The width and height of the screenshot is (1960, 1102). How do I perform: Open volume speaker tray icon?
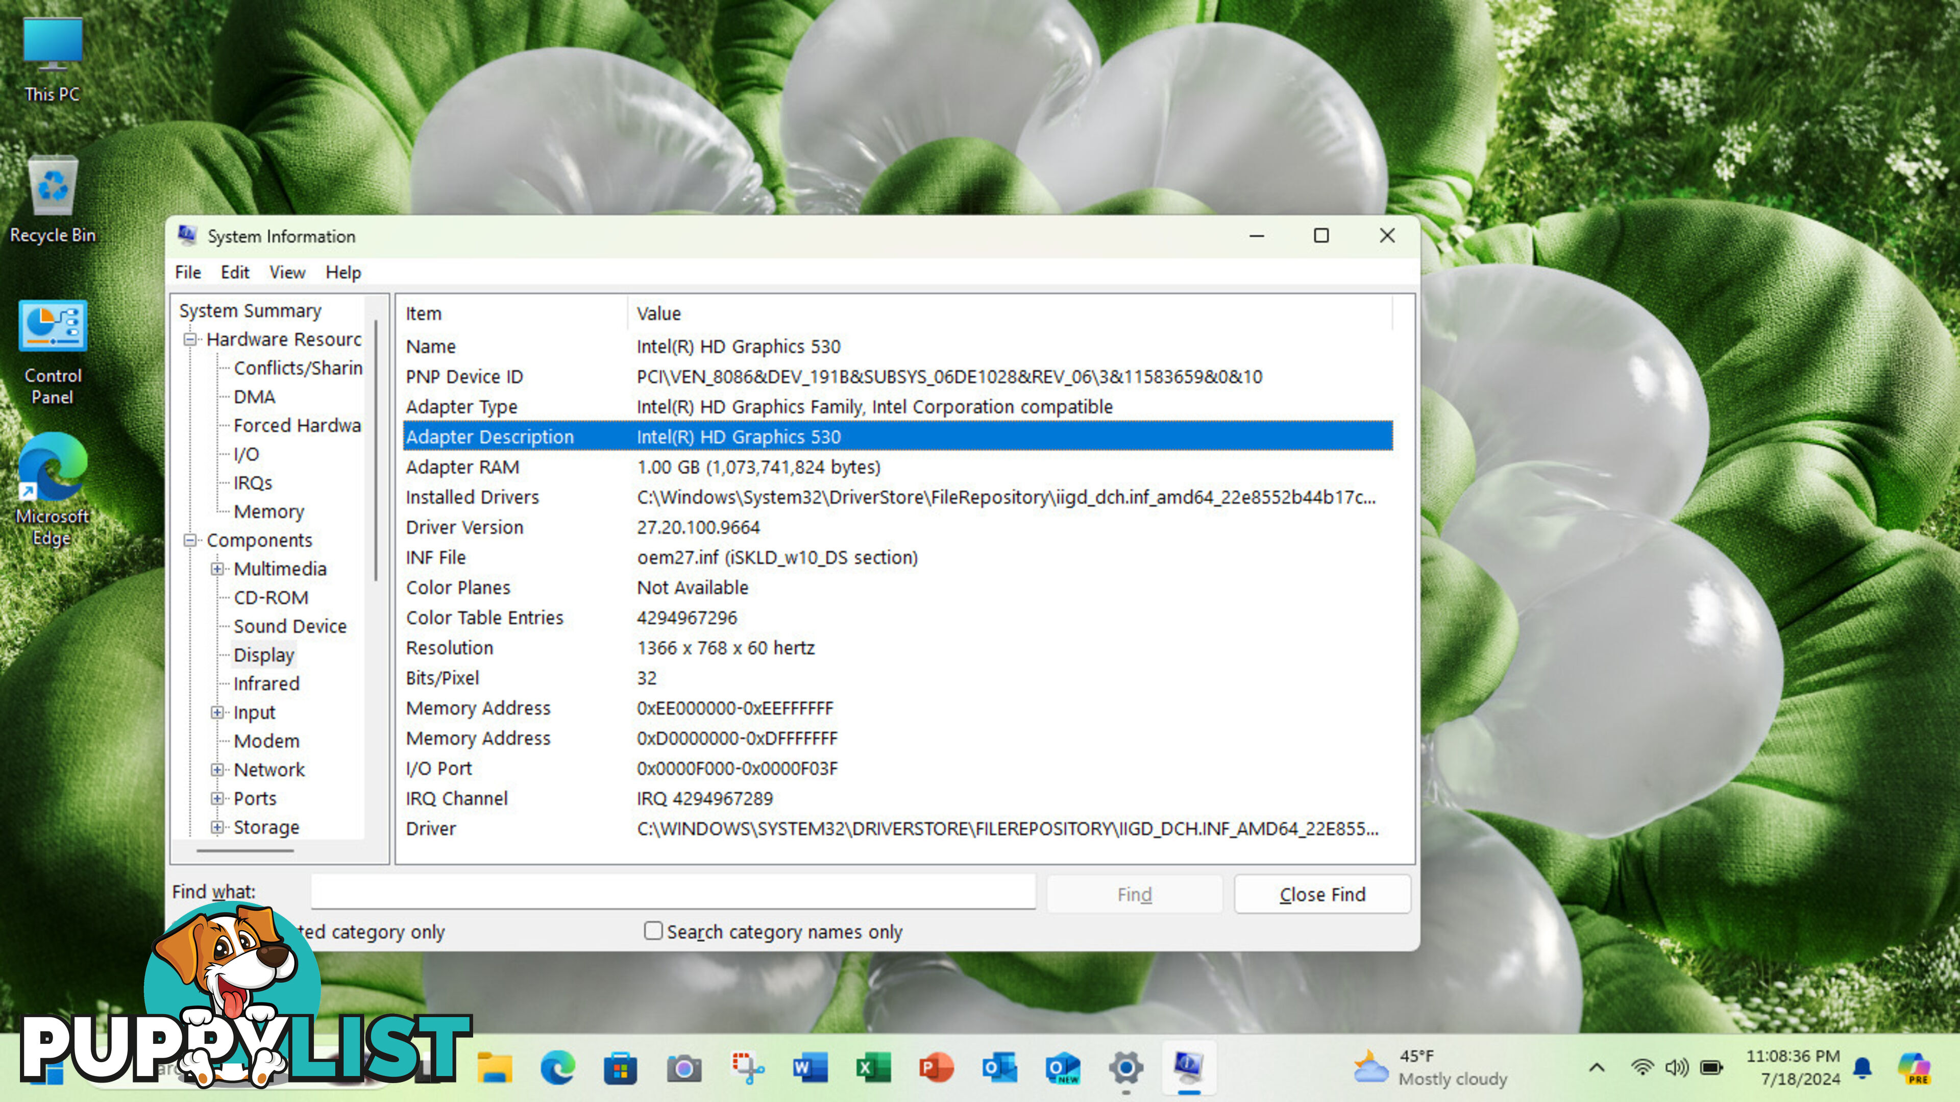click(x=1676, y=1067)
